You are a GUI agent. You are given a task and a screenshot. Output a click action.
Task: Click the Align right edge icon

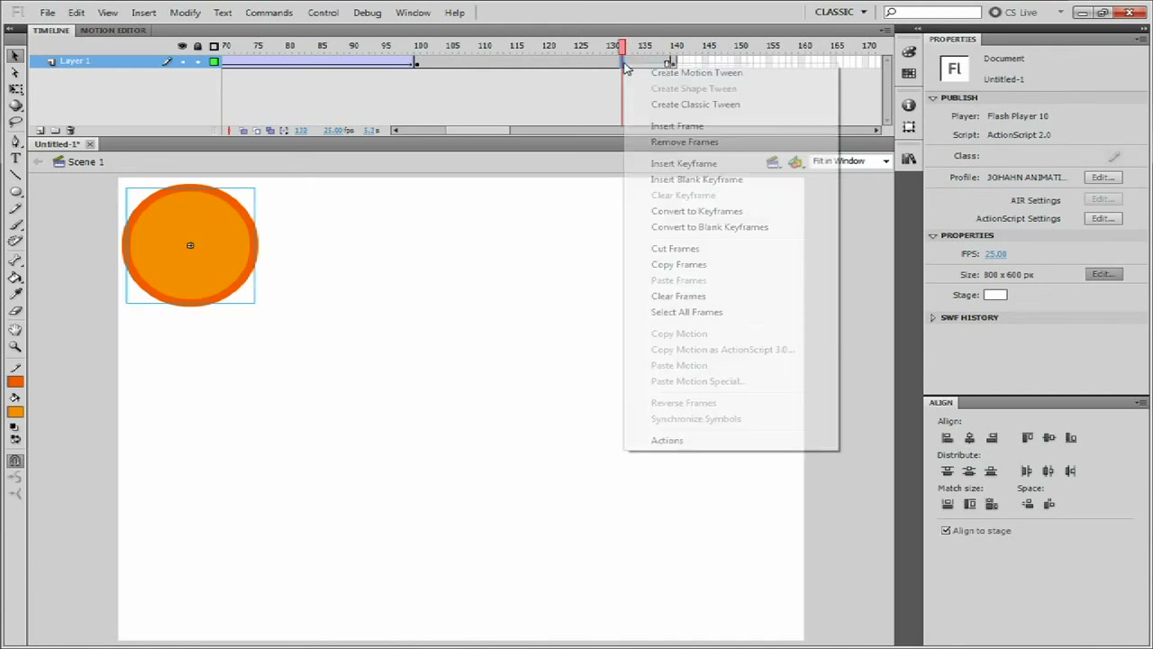[992, 438]
